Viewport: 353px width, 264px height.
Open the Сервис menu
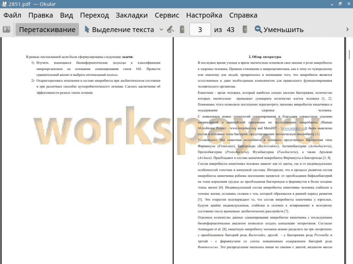pos(167,15)
